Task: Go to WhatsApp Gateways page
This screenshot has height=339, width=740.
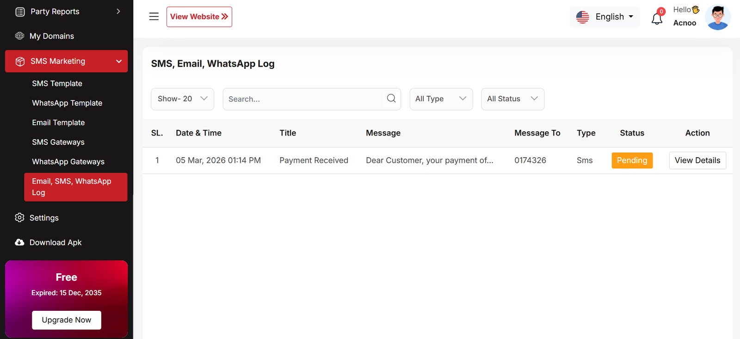Action: 68,162
